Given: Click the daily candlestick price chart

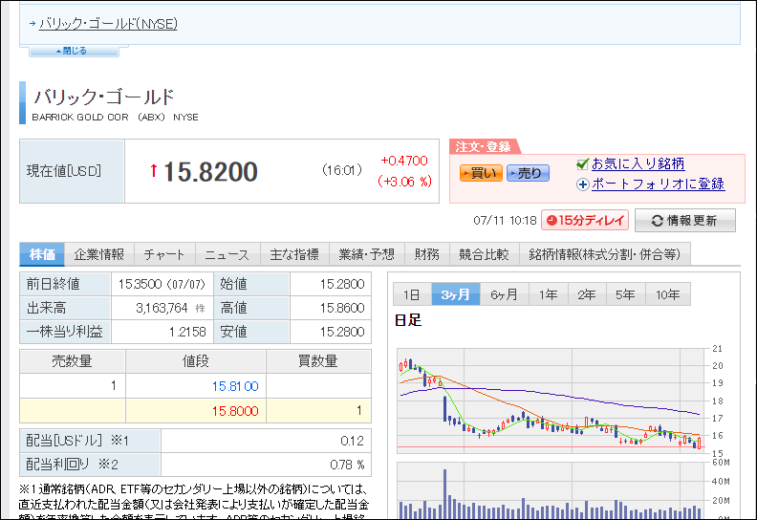Looking at the screenshot, I should point(551,401).
